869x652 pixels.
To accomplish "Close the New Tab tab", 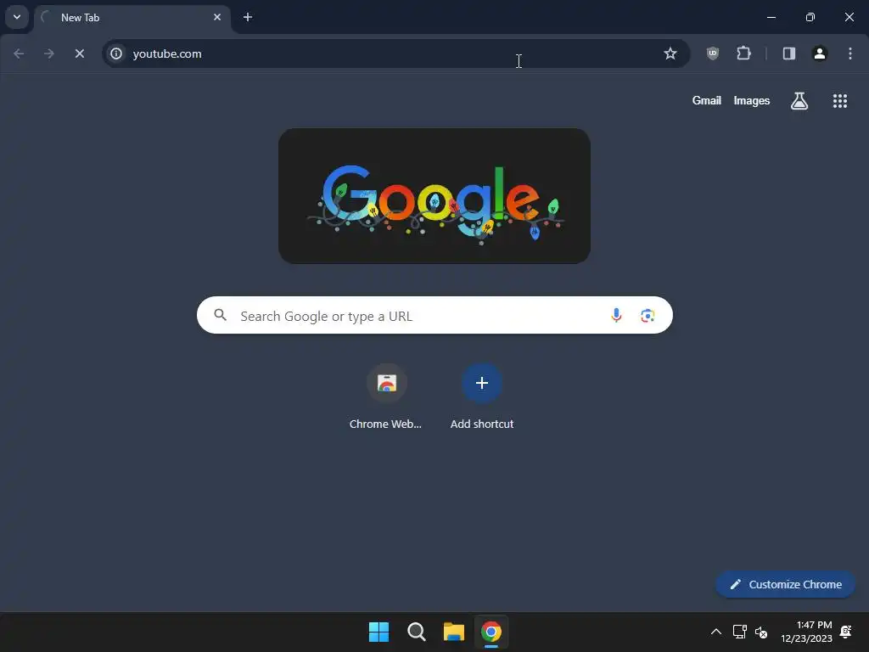I will (217, 17).
